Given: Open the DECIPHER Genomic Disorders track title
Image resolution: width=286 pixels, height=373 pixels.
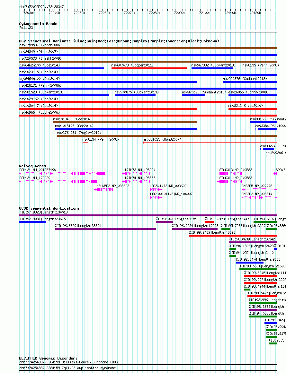Looking at the screenshot, I should pyautogui.click(x=48, y=358).
